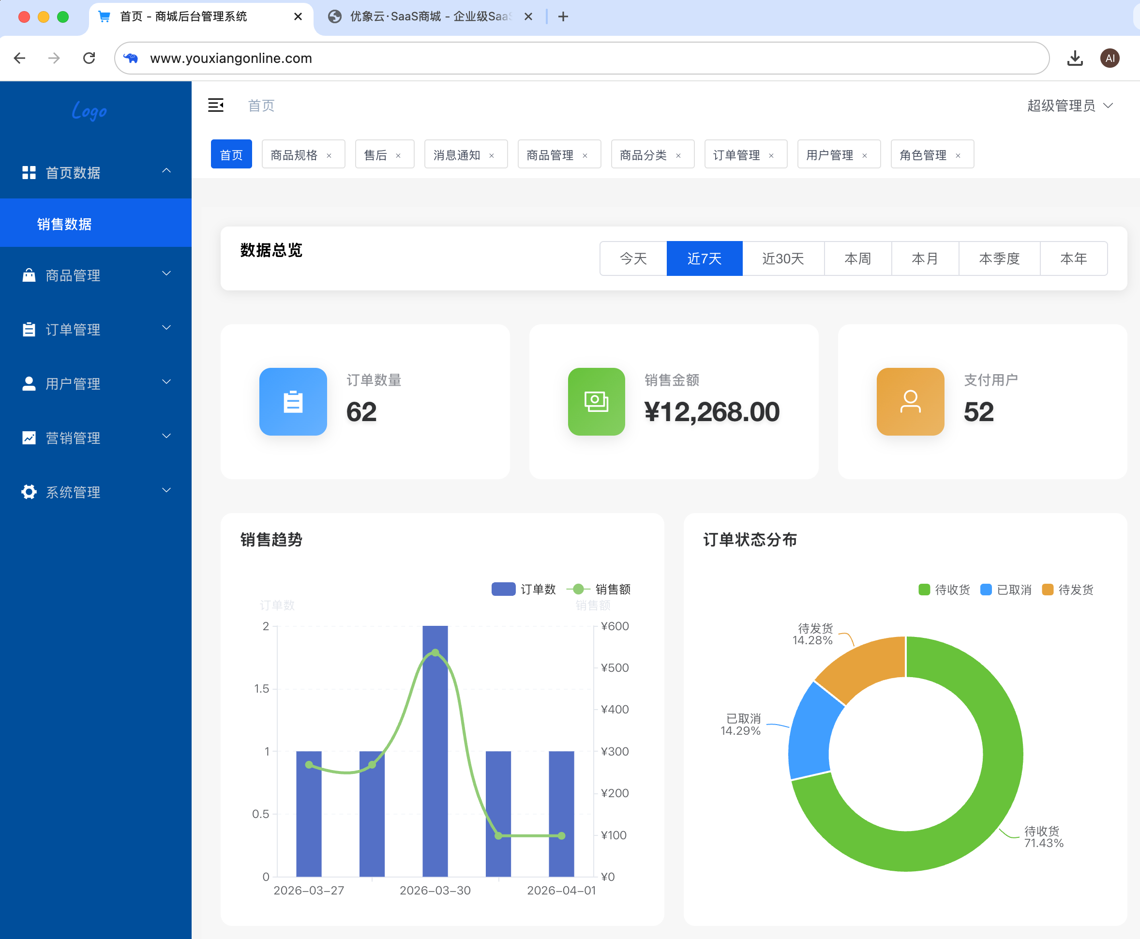
Task: Click the green sales amount money icon
Action: click(596, 402)
